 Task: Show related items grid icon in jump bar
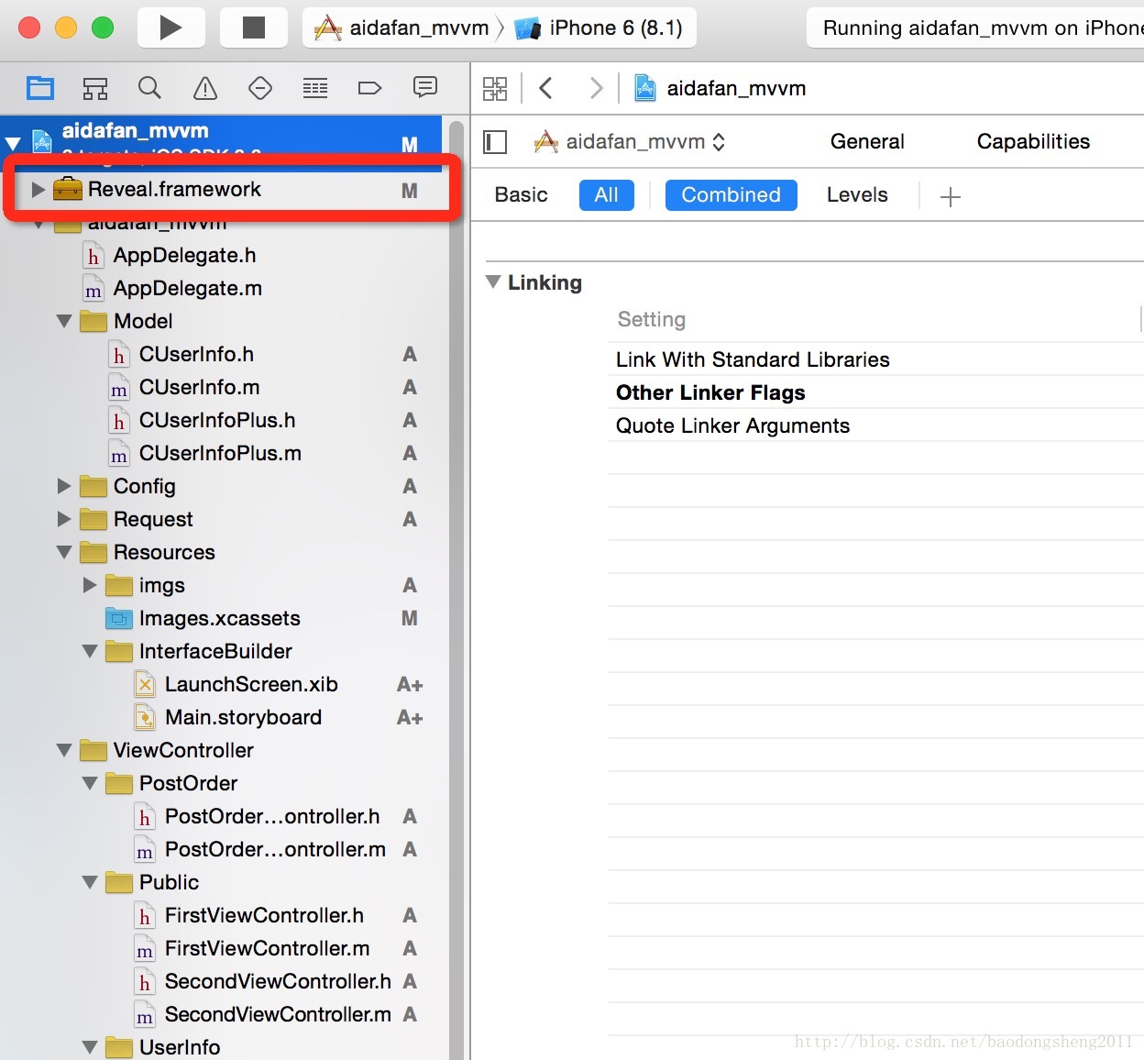click(x=495, y=88)
